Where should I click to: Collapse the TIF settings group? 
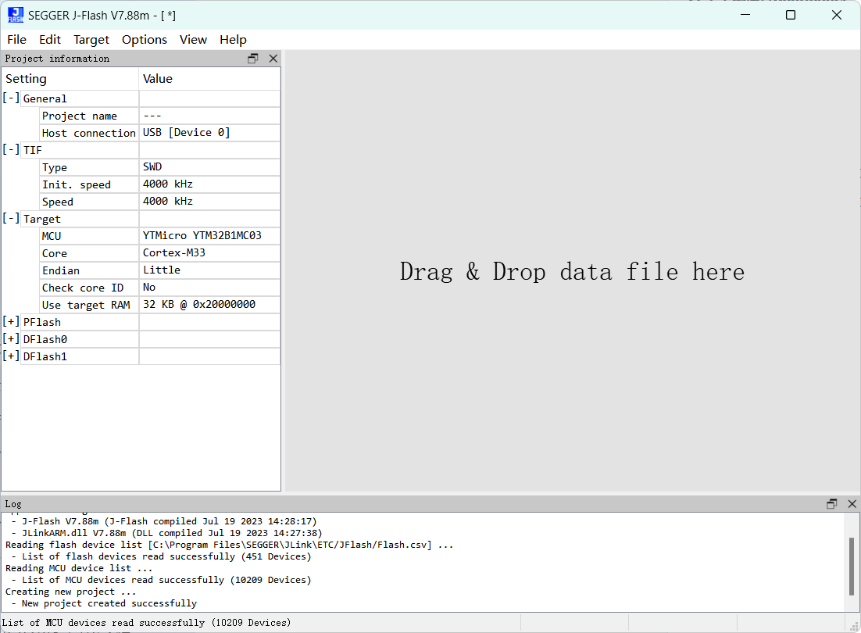coord(11,150)
